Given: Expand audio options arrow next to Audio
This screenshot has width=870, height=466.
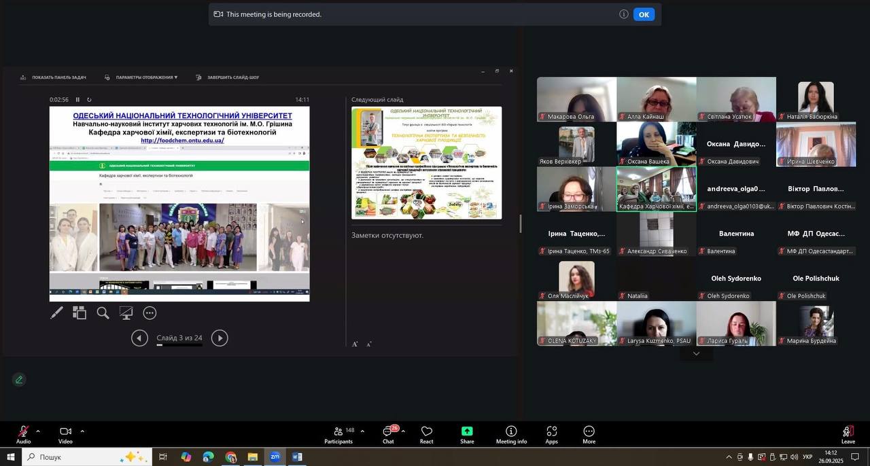Looking at the screenshot, I should point(37,431).
